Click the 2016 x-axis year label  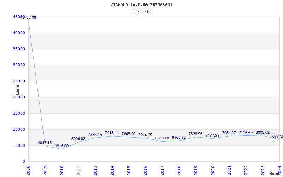point(145,171)
